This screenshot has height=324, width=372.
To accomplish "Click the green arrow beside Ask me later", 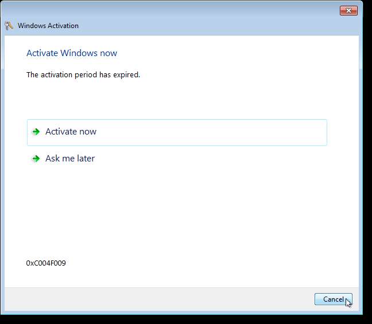I will [36, 159].
